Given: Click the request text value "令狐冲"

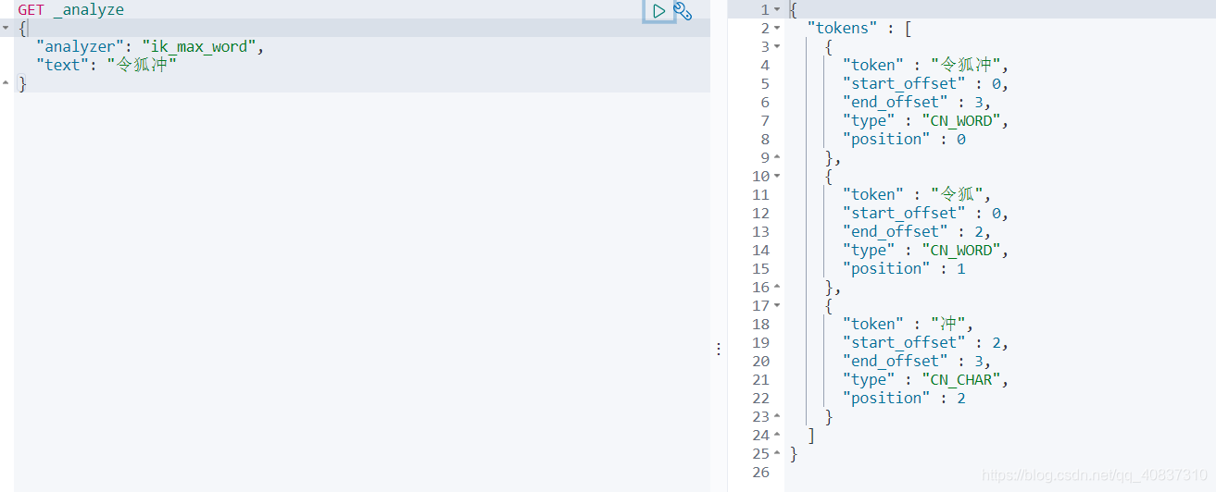Looking at the screenshot, I should pyautogui.click(x=142, y=66).
